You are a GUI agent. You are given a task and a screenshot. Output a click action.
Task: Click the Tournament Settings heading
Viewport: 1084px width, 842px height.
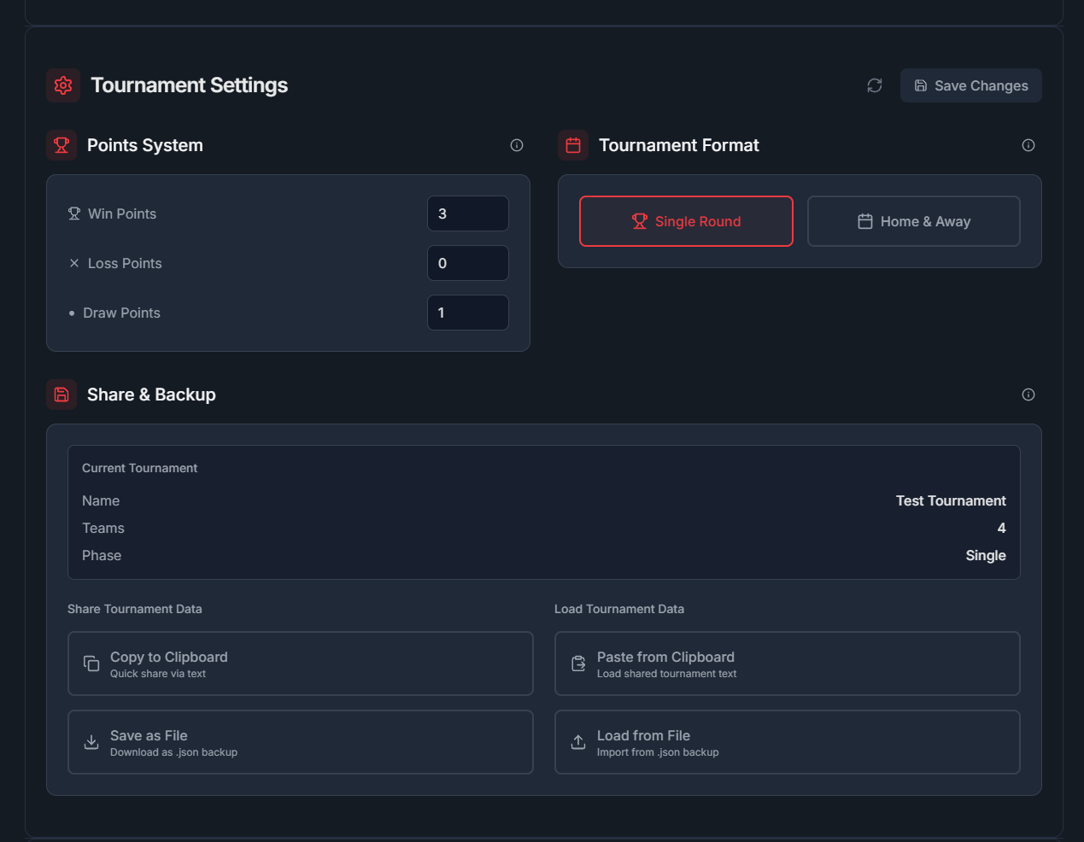[x=189, y=85]
